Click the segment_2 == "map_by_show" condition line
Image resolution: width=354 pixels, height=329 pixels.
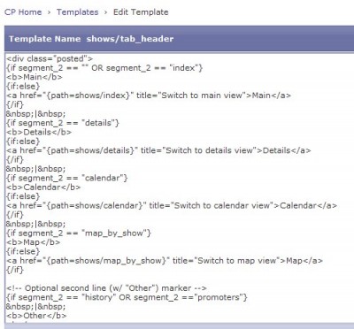pos(79,233)
